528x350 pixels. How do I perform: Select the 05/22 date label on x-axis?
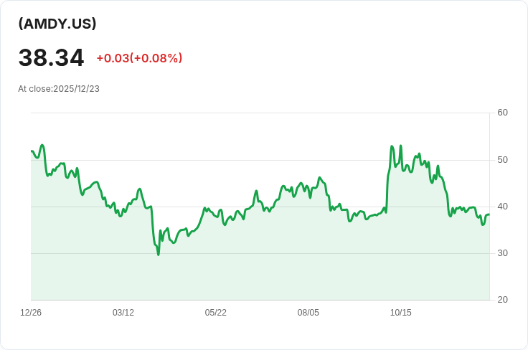[216, 313]
